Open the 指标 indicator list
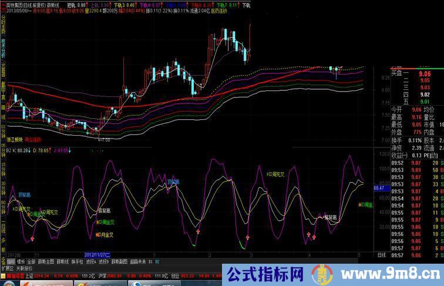The image size is (444, 286). point(11,261)
